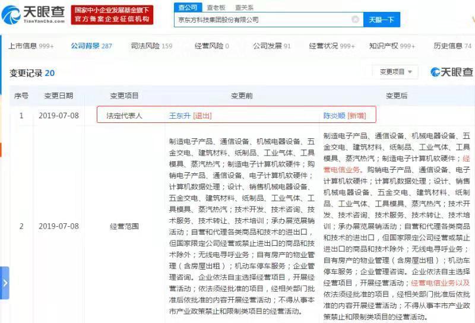Click the 变更日期 column header
Screen dimensions: 475x323
(x=58, y=96)
